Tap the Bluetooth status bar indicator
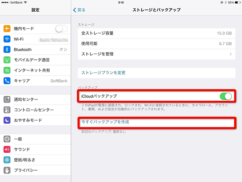 coord(225,2)
